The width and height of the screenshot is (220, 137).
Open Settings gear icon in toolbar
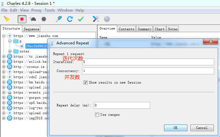(107, 19)
